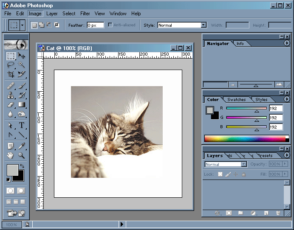Toggle lock transparent pixels in Layers
The width and height of the screenshot is (294, 230).
220,174
